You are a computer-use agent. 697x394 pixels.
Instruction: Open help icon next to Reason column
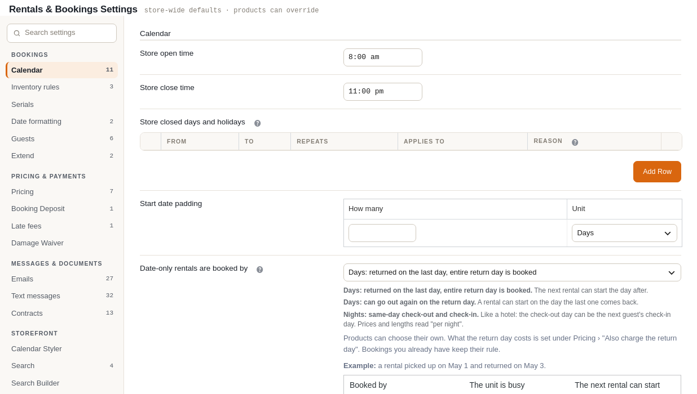tap(575, 142)
